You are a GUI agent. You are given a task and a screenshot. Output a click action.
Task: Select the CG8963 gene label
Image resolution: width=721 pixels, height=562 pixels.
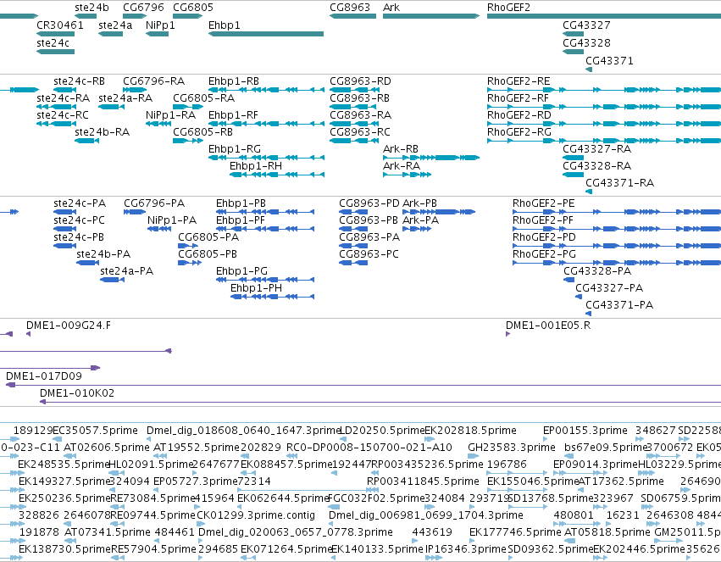(x=350, y=8)
